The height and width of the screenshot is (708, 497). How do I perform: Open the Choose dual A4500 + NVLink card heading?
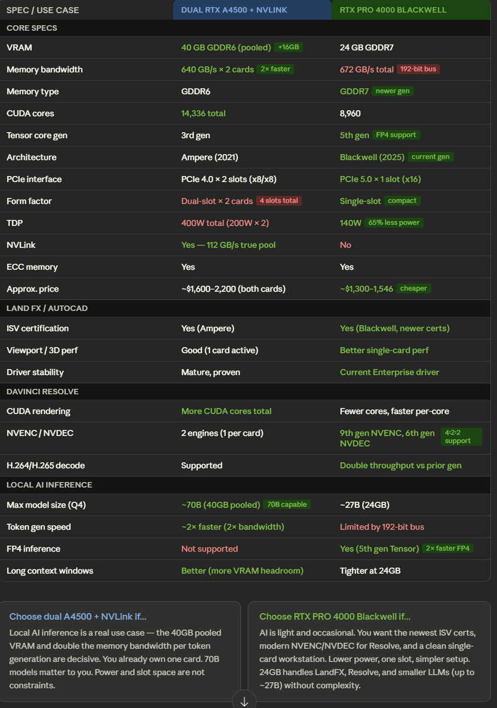pyautogui.click(x=78, y=616)
